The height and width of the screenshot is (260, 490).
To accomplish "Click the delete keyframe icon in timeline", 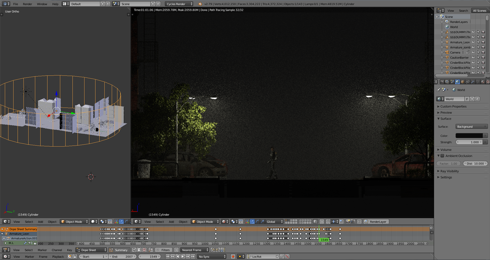I will click(x=287, y=257).
